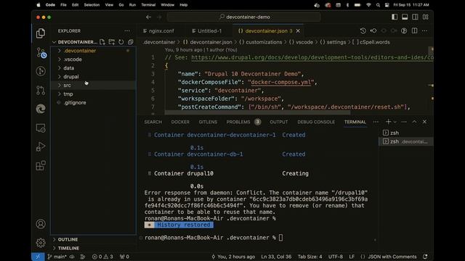Open Source Control view icon
Viewport: 465px width, 261px height.
(41, 53)
